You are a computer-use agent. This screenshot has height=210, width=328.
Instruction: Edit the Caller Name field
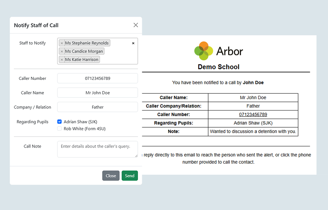tap(98, 93)
